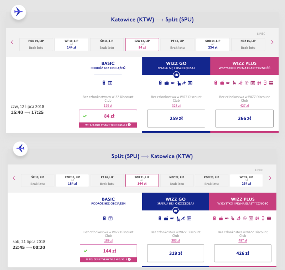Viewport: 285px width, 270px height.
Task: Click the return BASIC fare header
Action: pyautogui.click(x=108, y=201)
